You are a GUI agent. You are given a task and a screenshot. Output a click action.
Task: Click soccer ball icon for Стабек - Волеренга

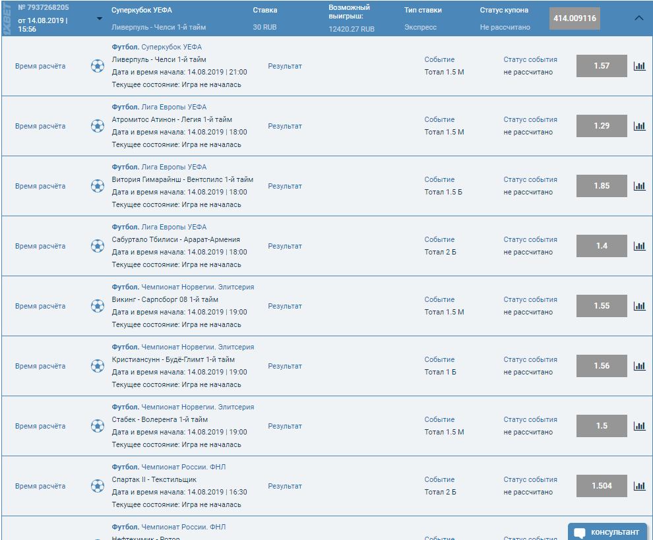(x=98, y=426)
